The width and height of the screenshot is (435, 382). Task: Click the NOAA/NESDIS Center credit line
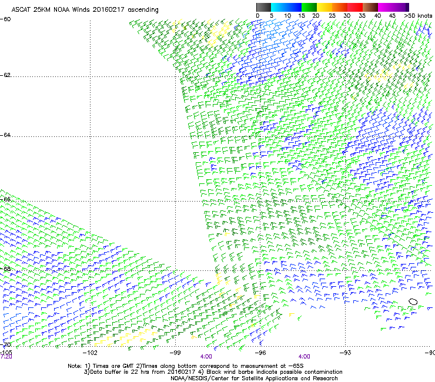pyautogui.click(x=254, y=378)
